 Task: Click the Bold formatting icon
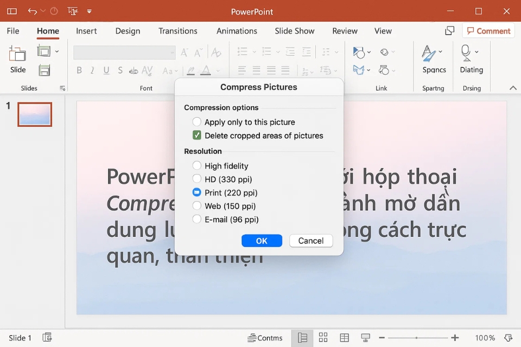click(x=79, y=70)
